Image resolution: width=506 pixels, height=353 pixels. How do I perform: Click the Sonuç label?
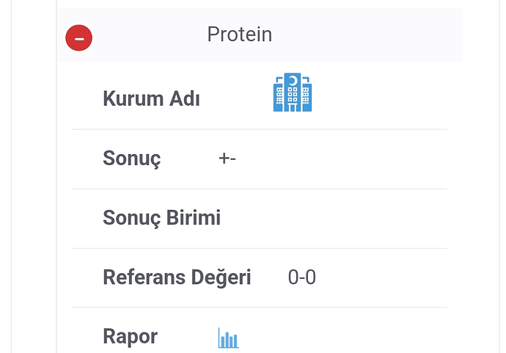click(132, 159)
